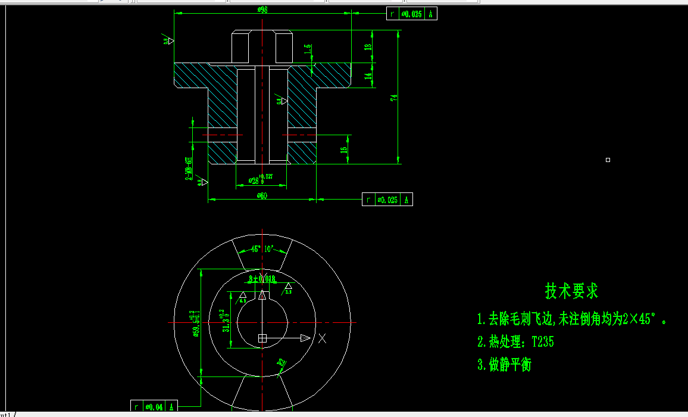
Task: Select the 18 vertical dimension text
Action: [368, 46]
